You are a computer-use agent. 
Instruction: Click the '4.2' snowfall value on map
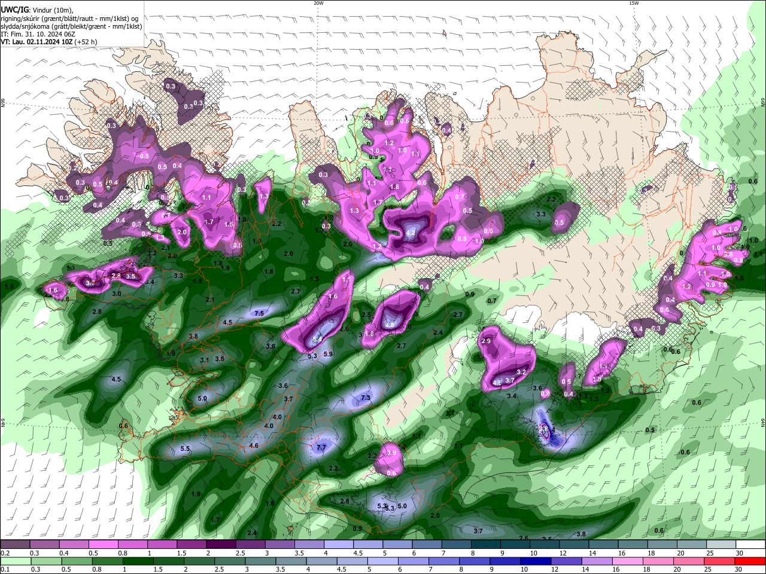point(411,232)
